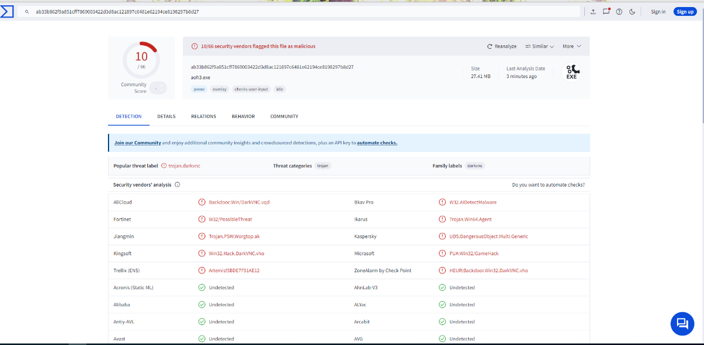Click the EXE file type icon
Screen dimensions: 704x345
pos(571,72)
